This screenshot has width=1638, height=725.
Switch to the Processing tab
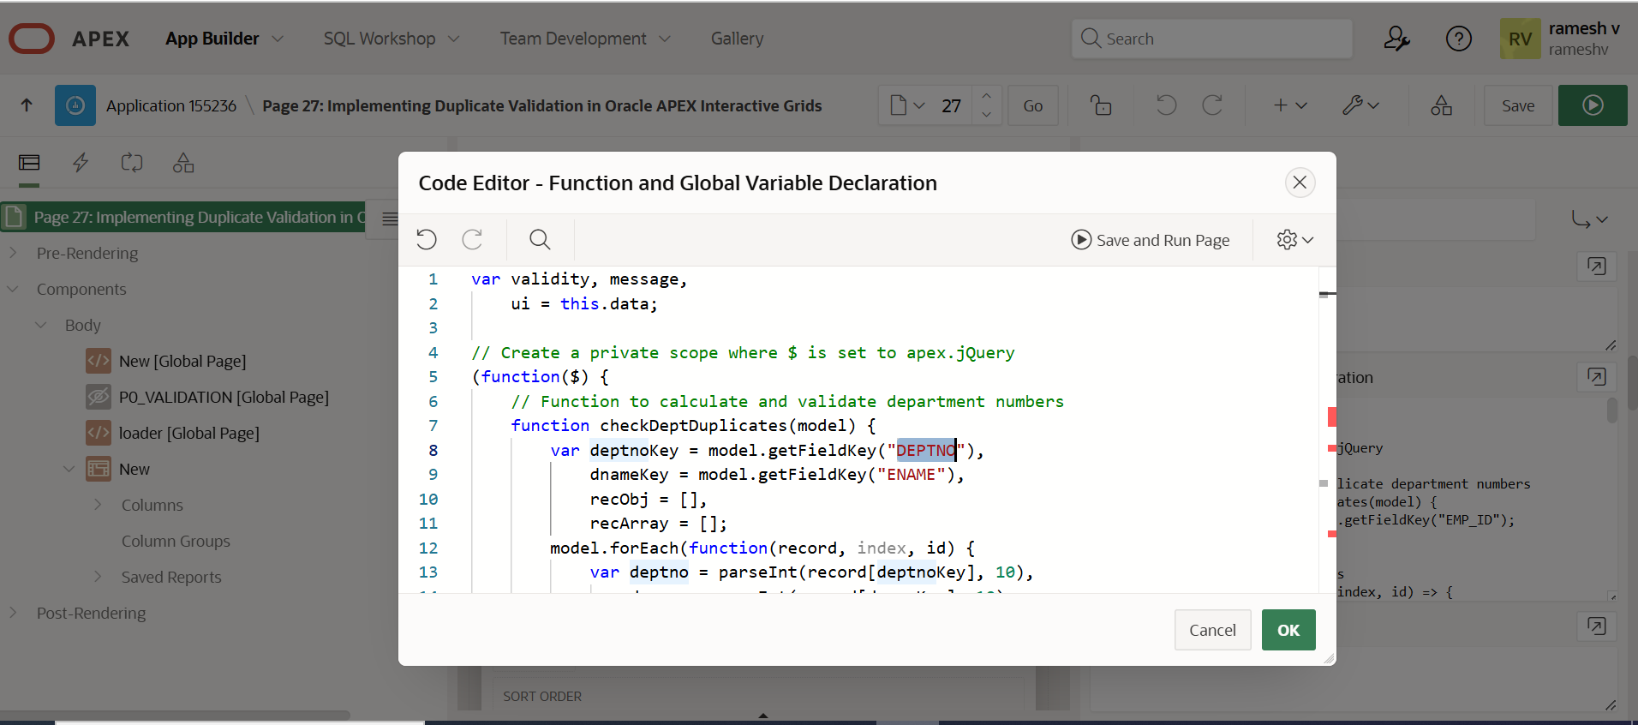pos(132,162)
